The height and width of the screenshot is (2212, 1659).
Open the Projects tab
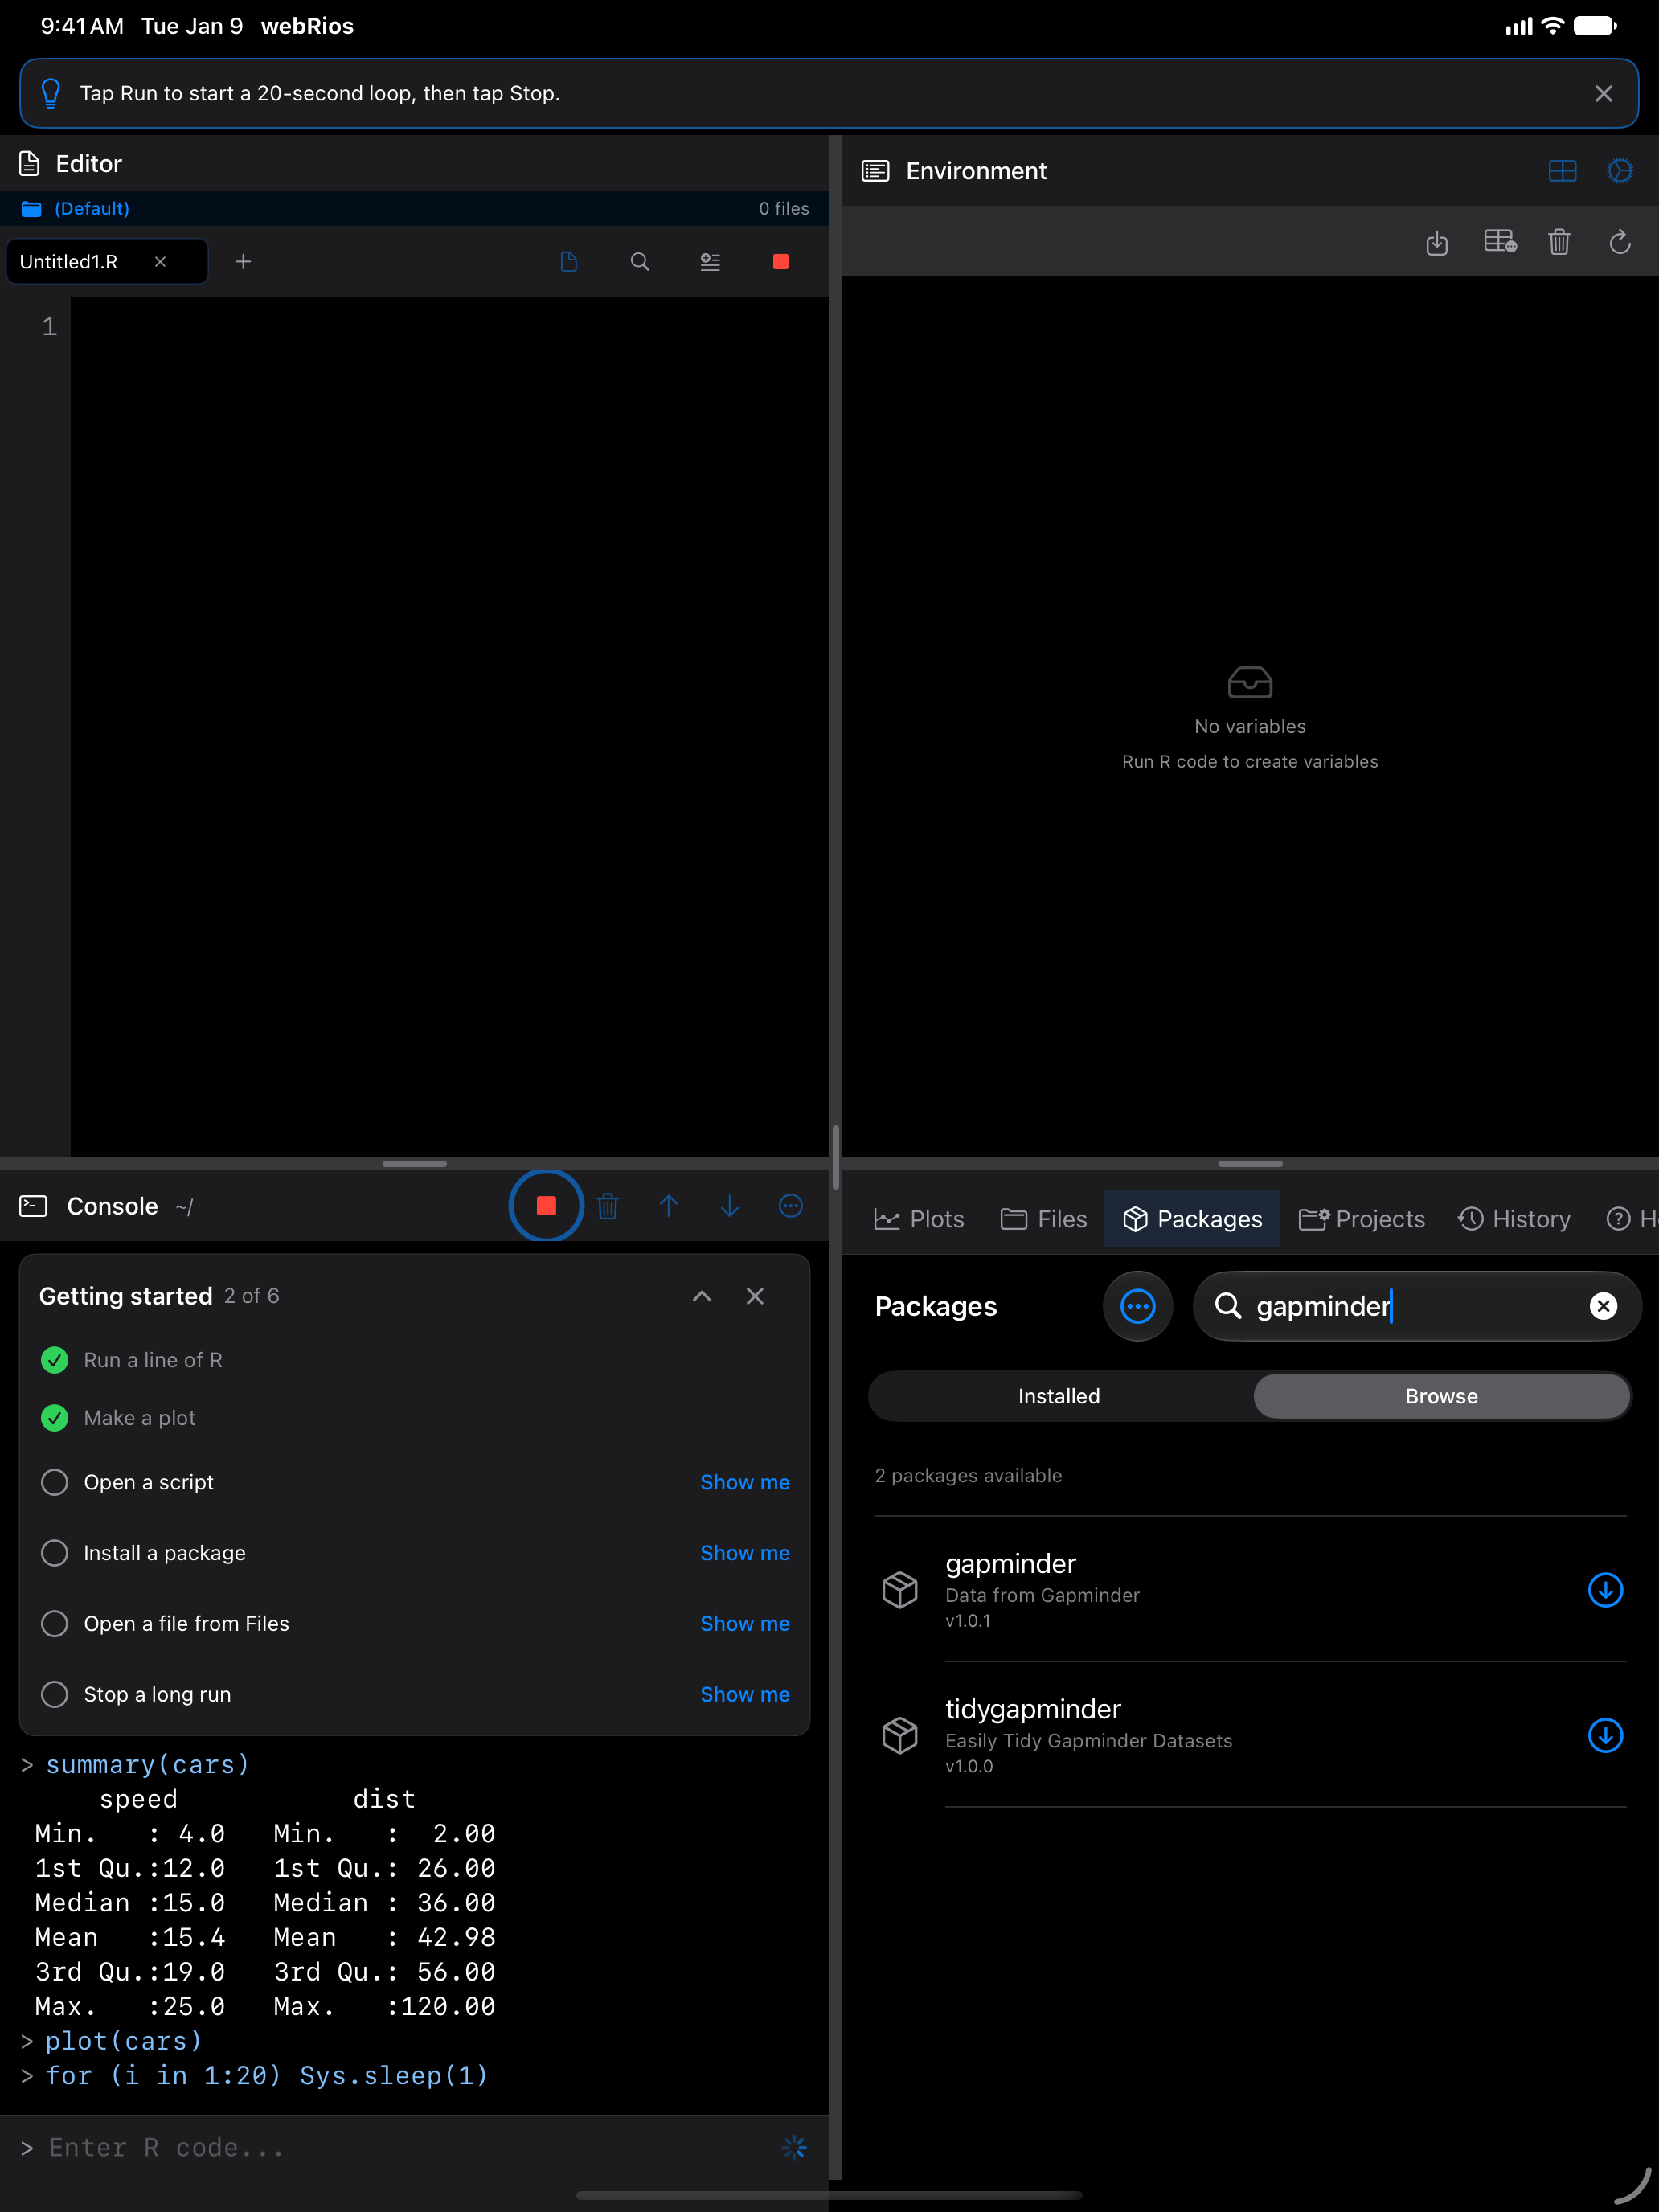tap(1361, 1219)
